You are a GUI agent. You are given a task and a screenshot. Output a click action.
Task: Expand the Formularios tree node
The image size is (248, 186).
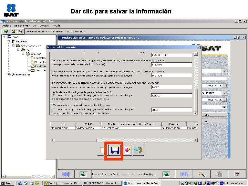click(9, 74)
